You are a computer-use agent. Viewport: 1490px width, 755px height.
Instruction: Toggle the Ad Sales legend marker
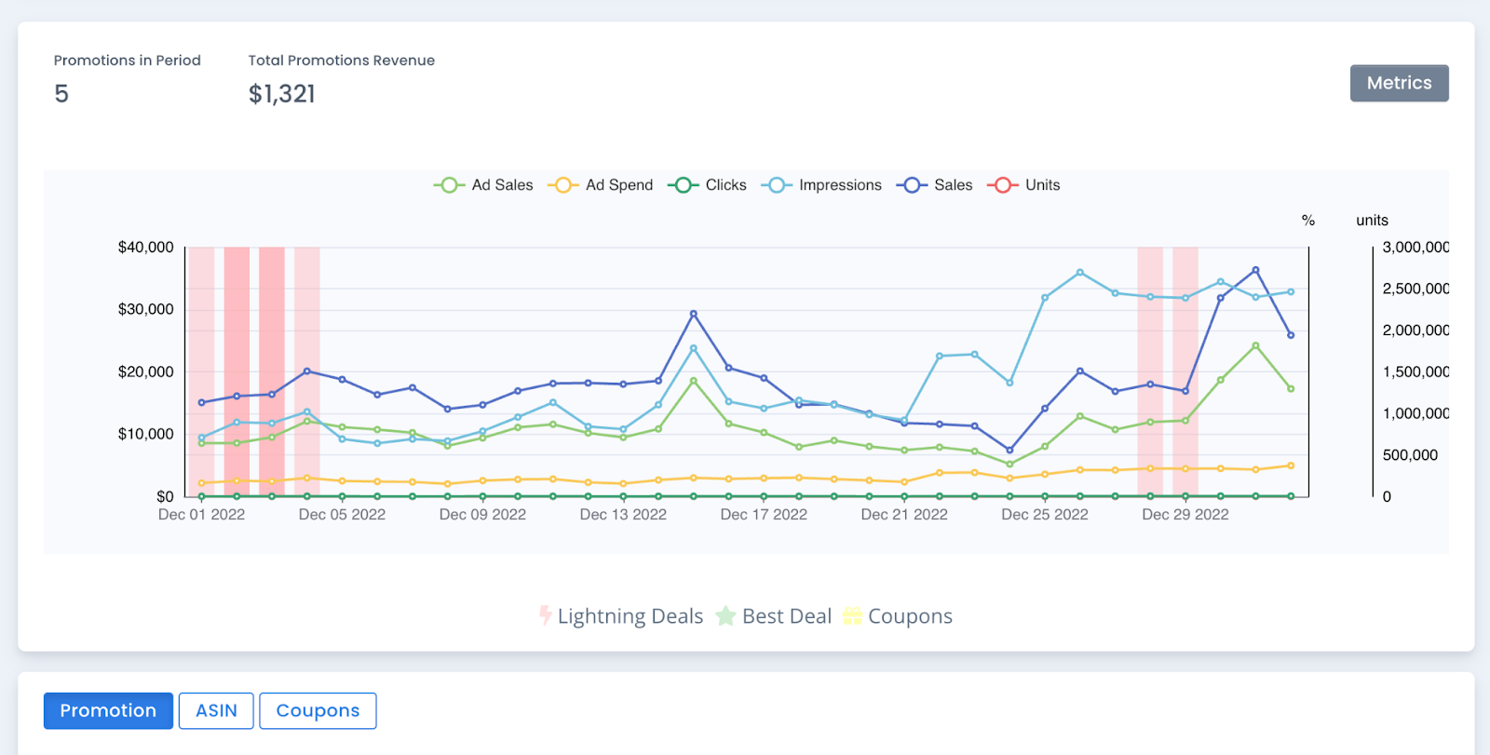(x=449, y=185)
